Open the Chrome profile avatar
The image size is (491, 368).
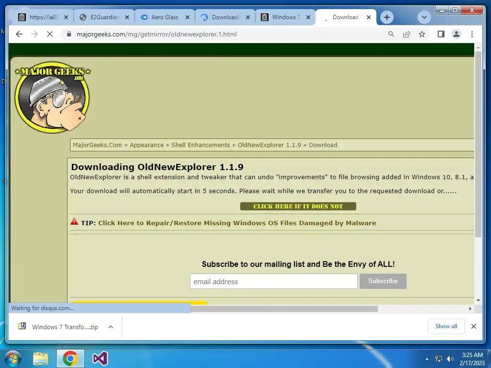[456, 34]
